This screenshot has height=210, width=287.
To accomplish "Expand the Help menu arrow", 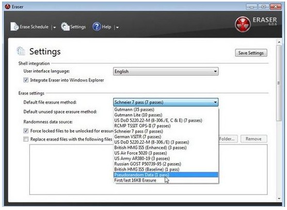I will [117, 27].
